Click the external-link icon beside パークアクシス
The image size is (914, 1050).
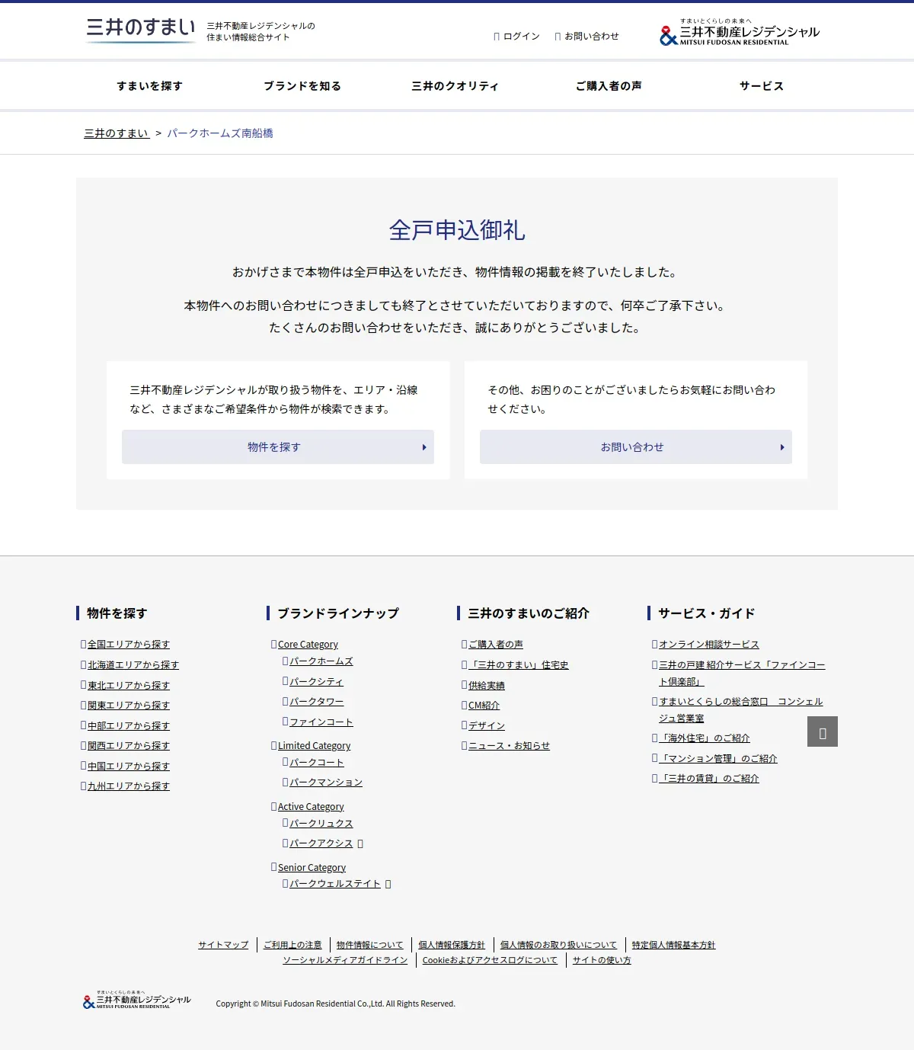(360, 844)
